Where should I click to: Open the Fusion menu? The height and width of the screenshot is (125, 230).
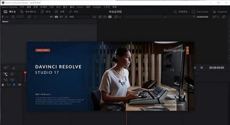pos(80,7)
